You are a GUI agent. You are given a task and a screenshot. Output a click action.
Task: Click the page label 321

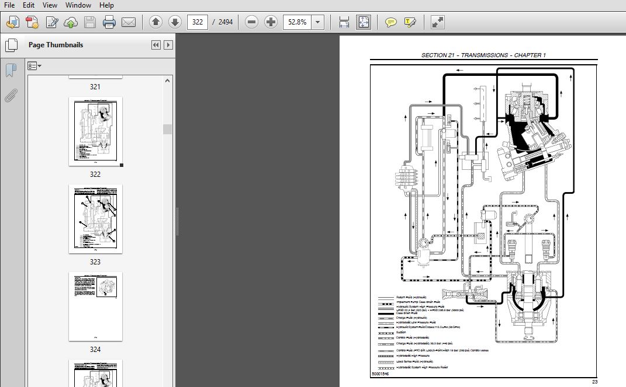point(95,87)
